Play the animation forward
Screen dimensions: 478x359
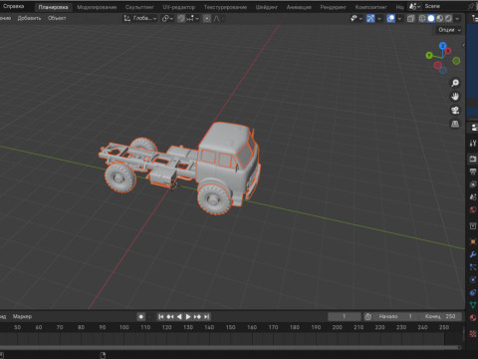point(188,317)
